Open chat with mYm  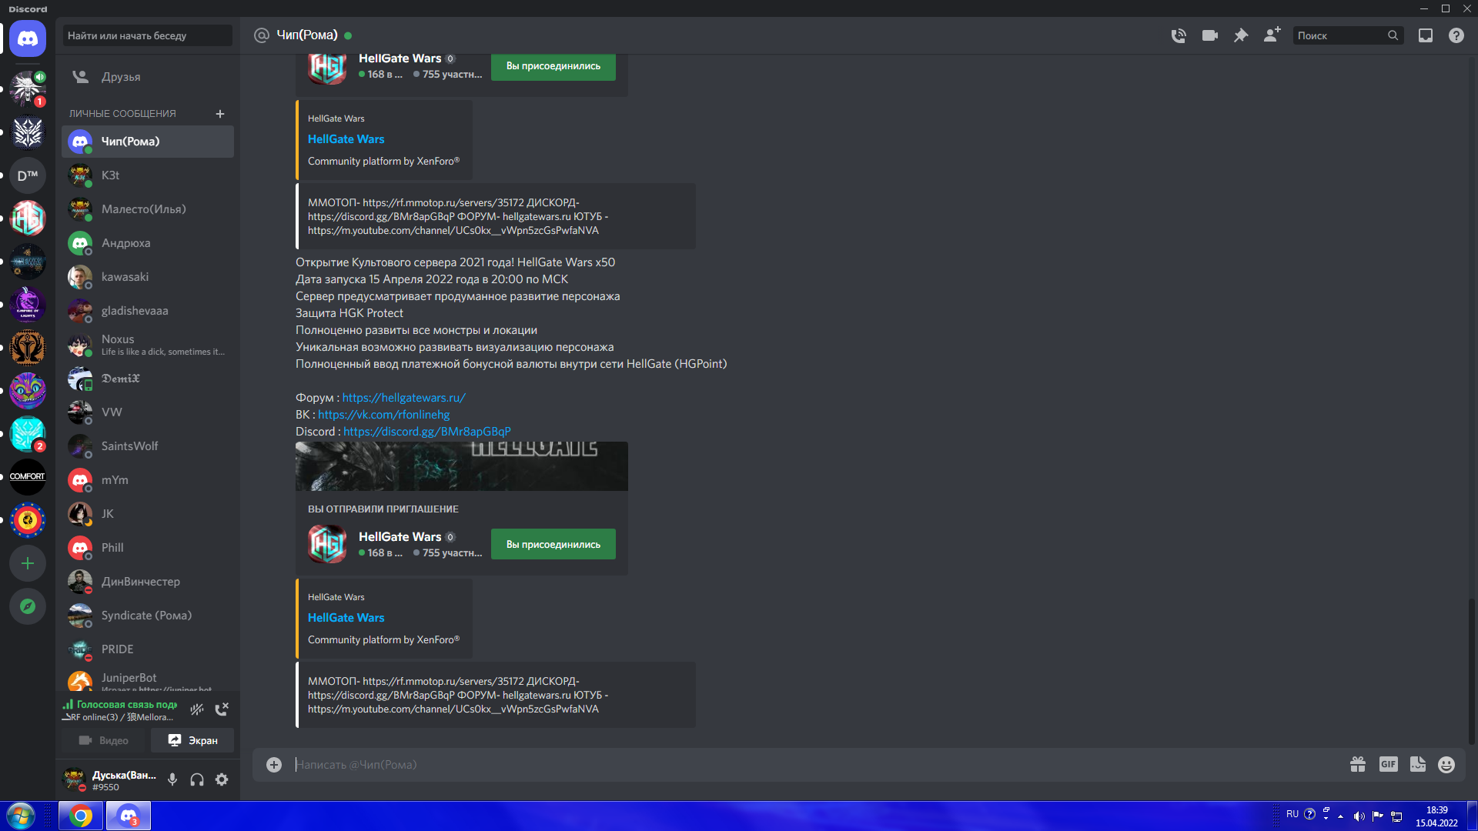[x=148, y=480]
